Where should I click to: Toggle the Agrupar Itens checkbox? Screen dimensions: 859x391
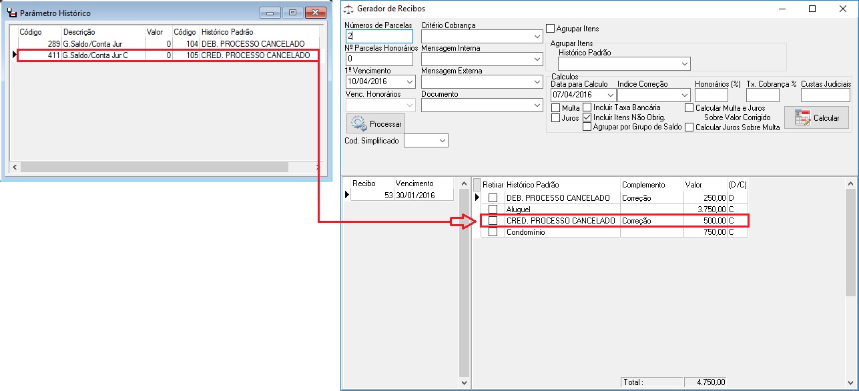(551, 29)
